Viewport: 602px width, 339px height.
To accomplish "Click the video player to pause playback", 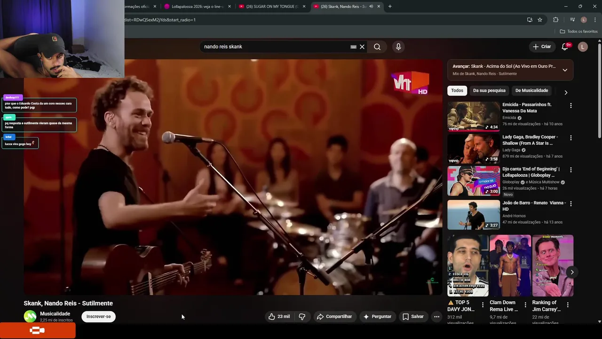I will point(233,177).
